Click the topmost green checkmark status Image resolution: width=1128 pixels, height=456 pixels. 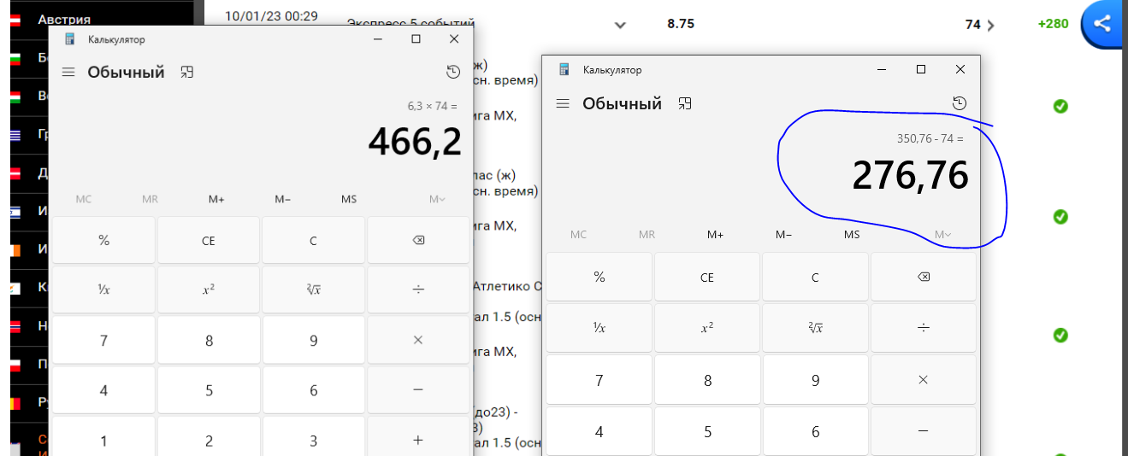click(1060, 106)
